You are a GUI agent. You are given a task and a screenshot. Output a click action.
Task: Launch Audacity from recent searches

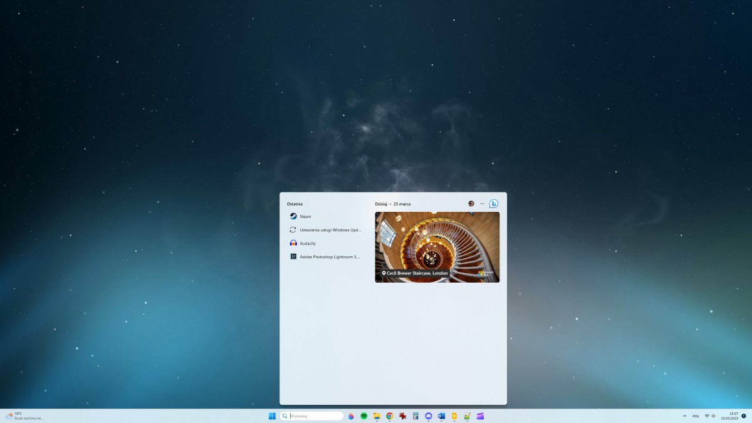point(306,243)
